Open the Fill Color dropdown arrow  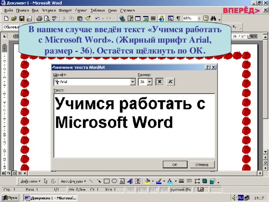click(153, 181)
